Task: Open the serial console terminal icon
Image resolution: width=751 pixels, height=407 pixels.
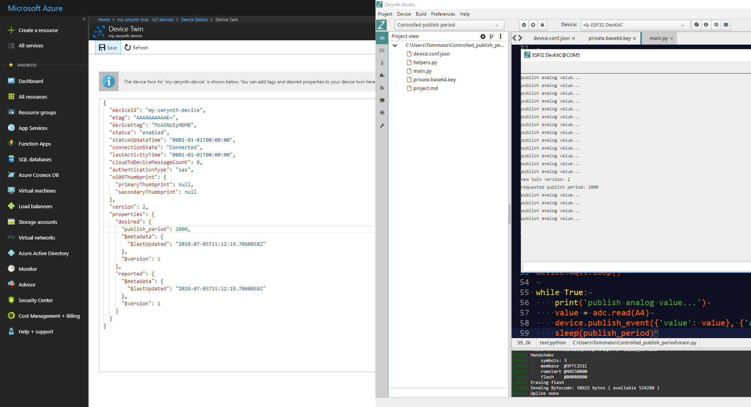Action: tap(726, 25)
